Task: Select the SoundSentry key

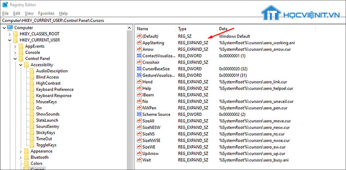Action: click(48, 127)
